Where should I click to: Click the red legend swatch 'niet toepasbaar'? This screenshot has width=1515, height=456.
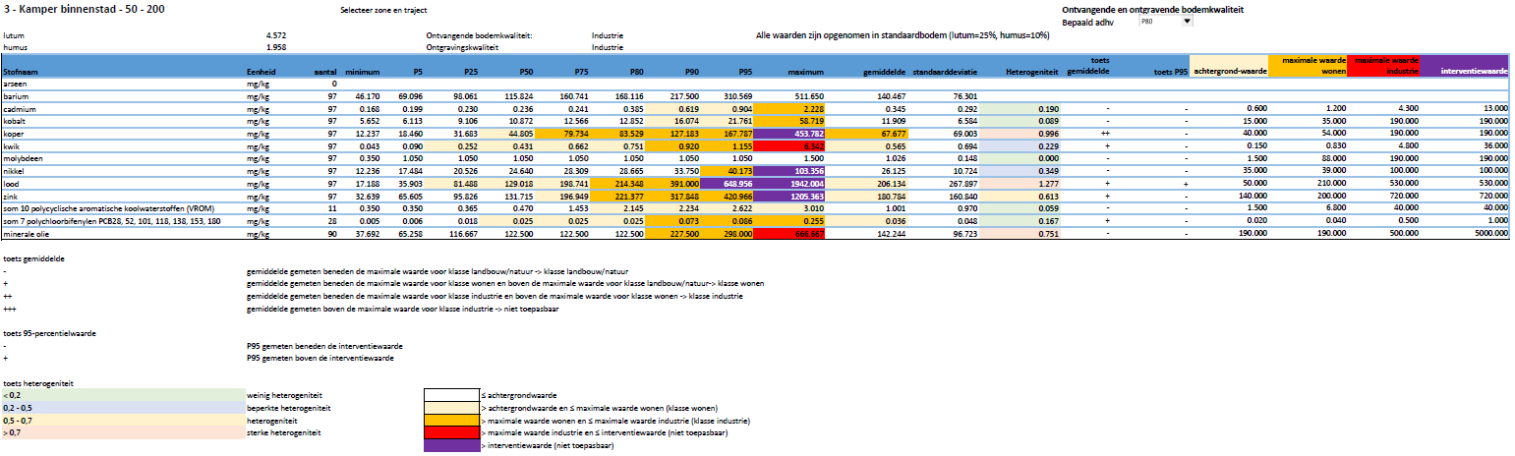[x=449, y=432]
